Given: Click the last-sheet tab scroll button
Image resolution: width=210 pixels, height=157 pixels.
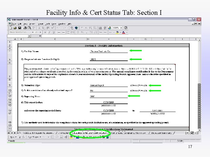Looking at the screenshot, I should (x=18, y=133).
